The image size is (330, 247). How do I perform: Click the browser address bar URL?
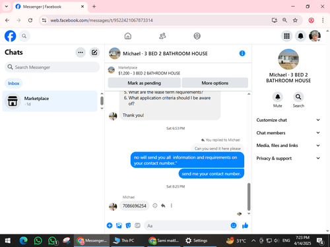click(102, 20)
